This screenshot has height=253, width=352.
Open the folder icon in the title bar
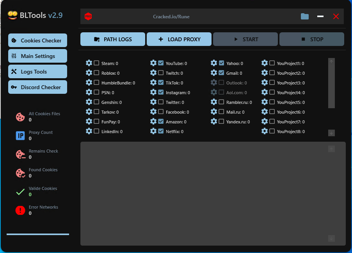(x=305, y=16)
